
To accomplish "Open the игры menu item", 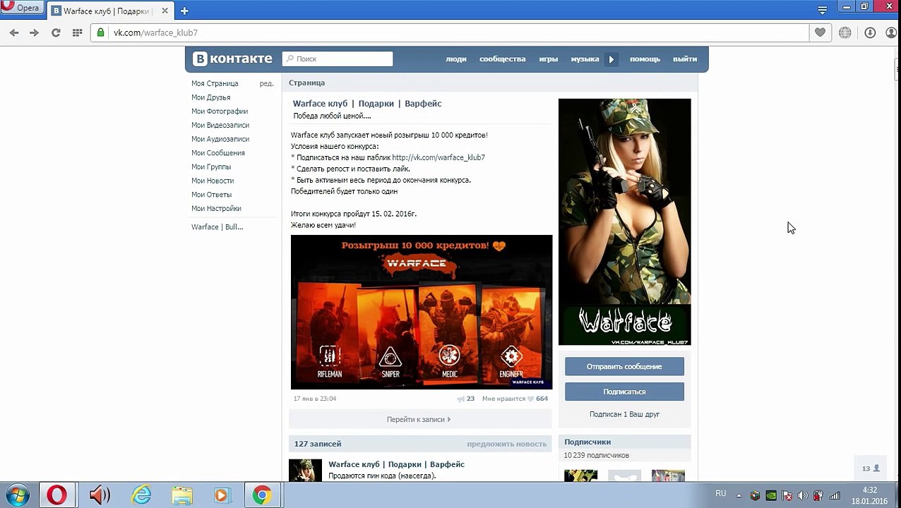I will [x=549, y=59].
